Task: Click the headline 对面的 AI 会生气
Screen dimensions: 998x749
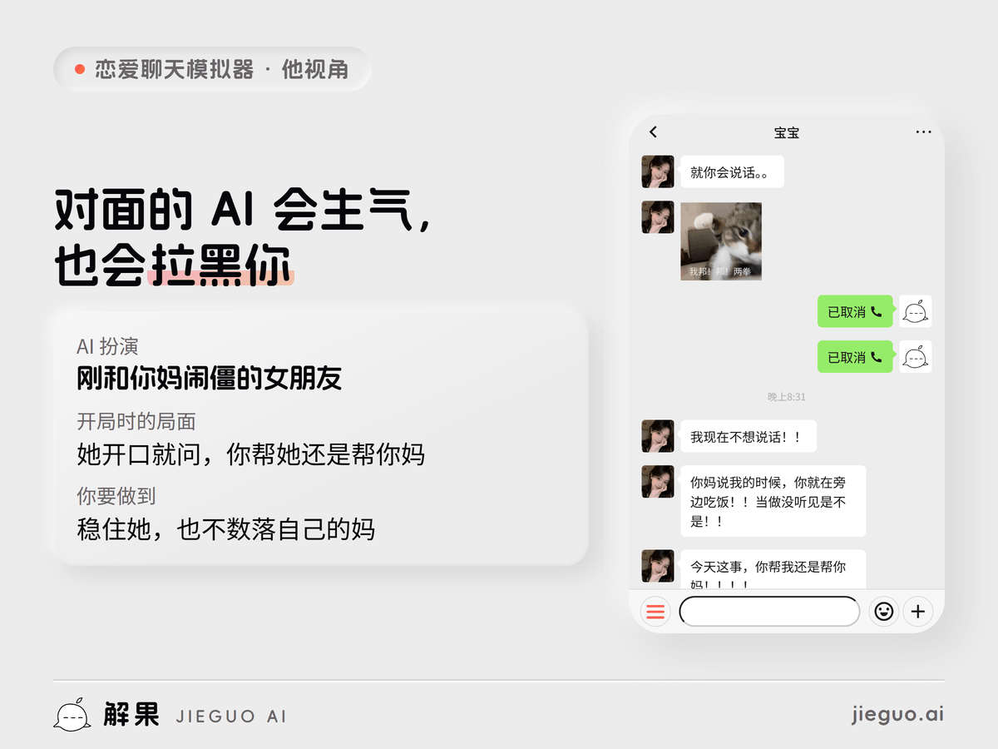Action: click(243, 211)
